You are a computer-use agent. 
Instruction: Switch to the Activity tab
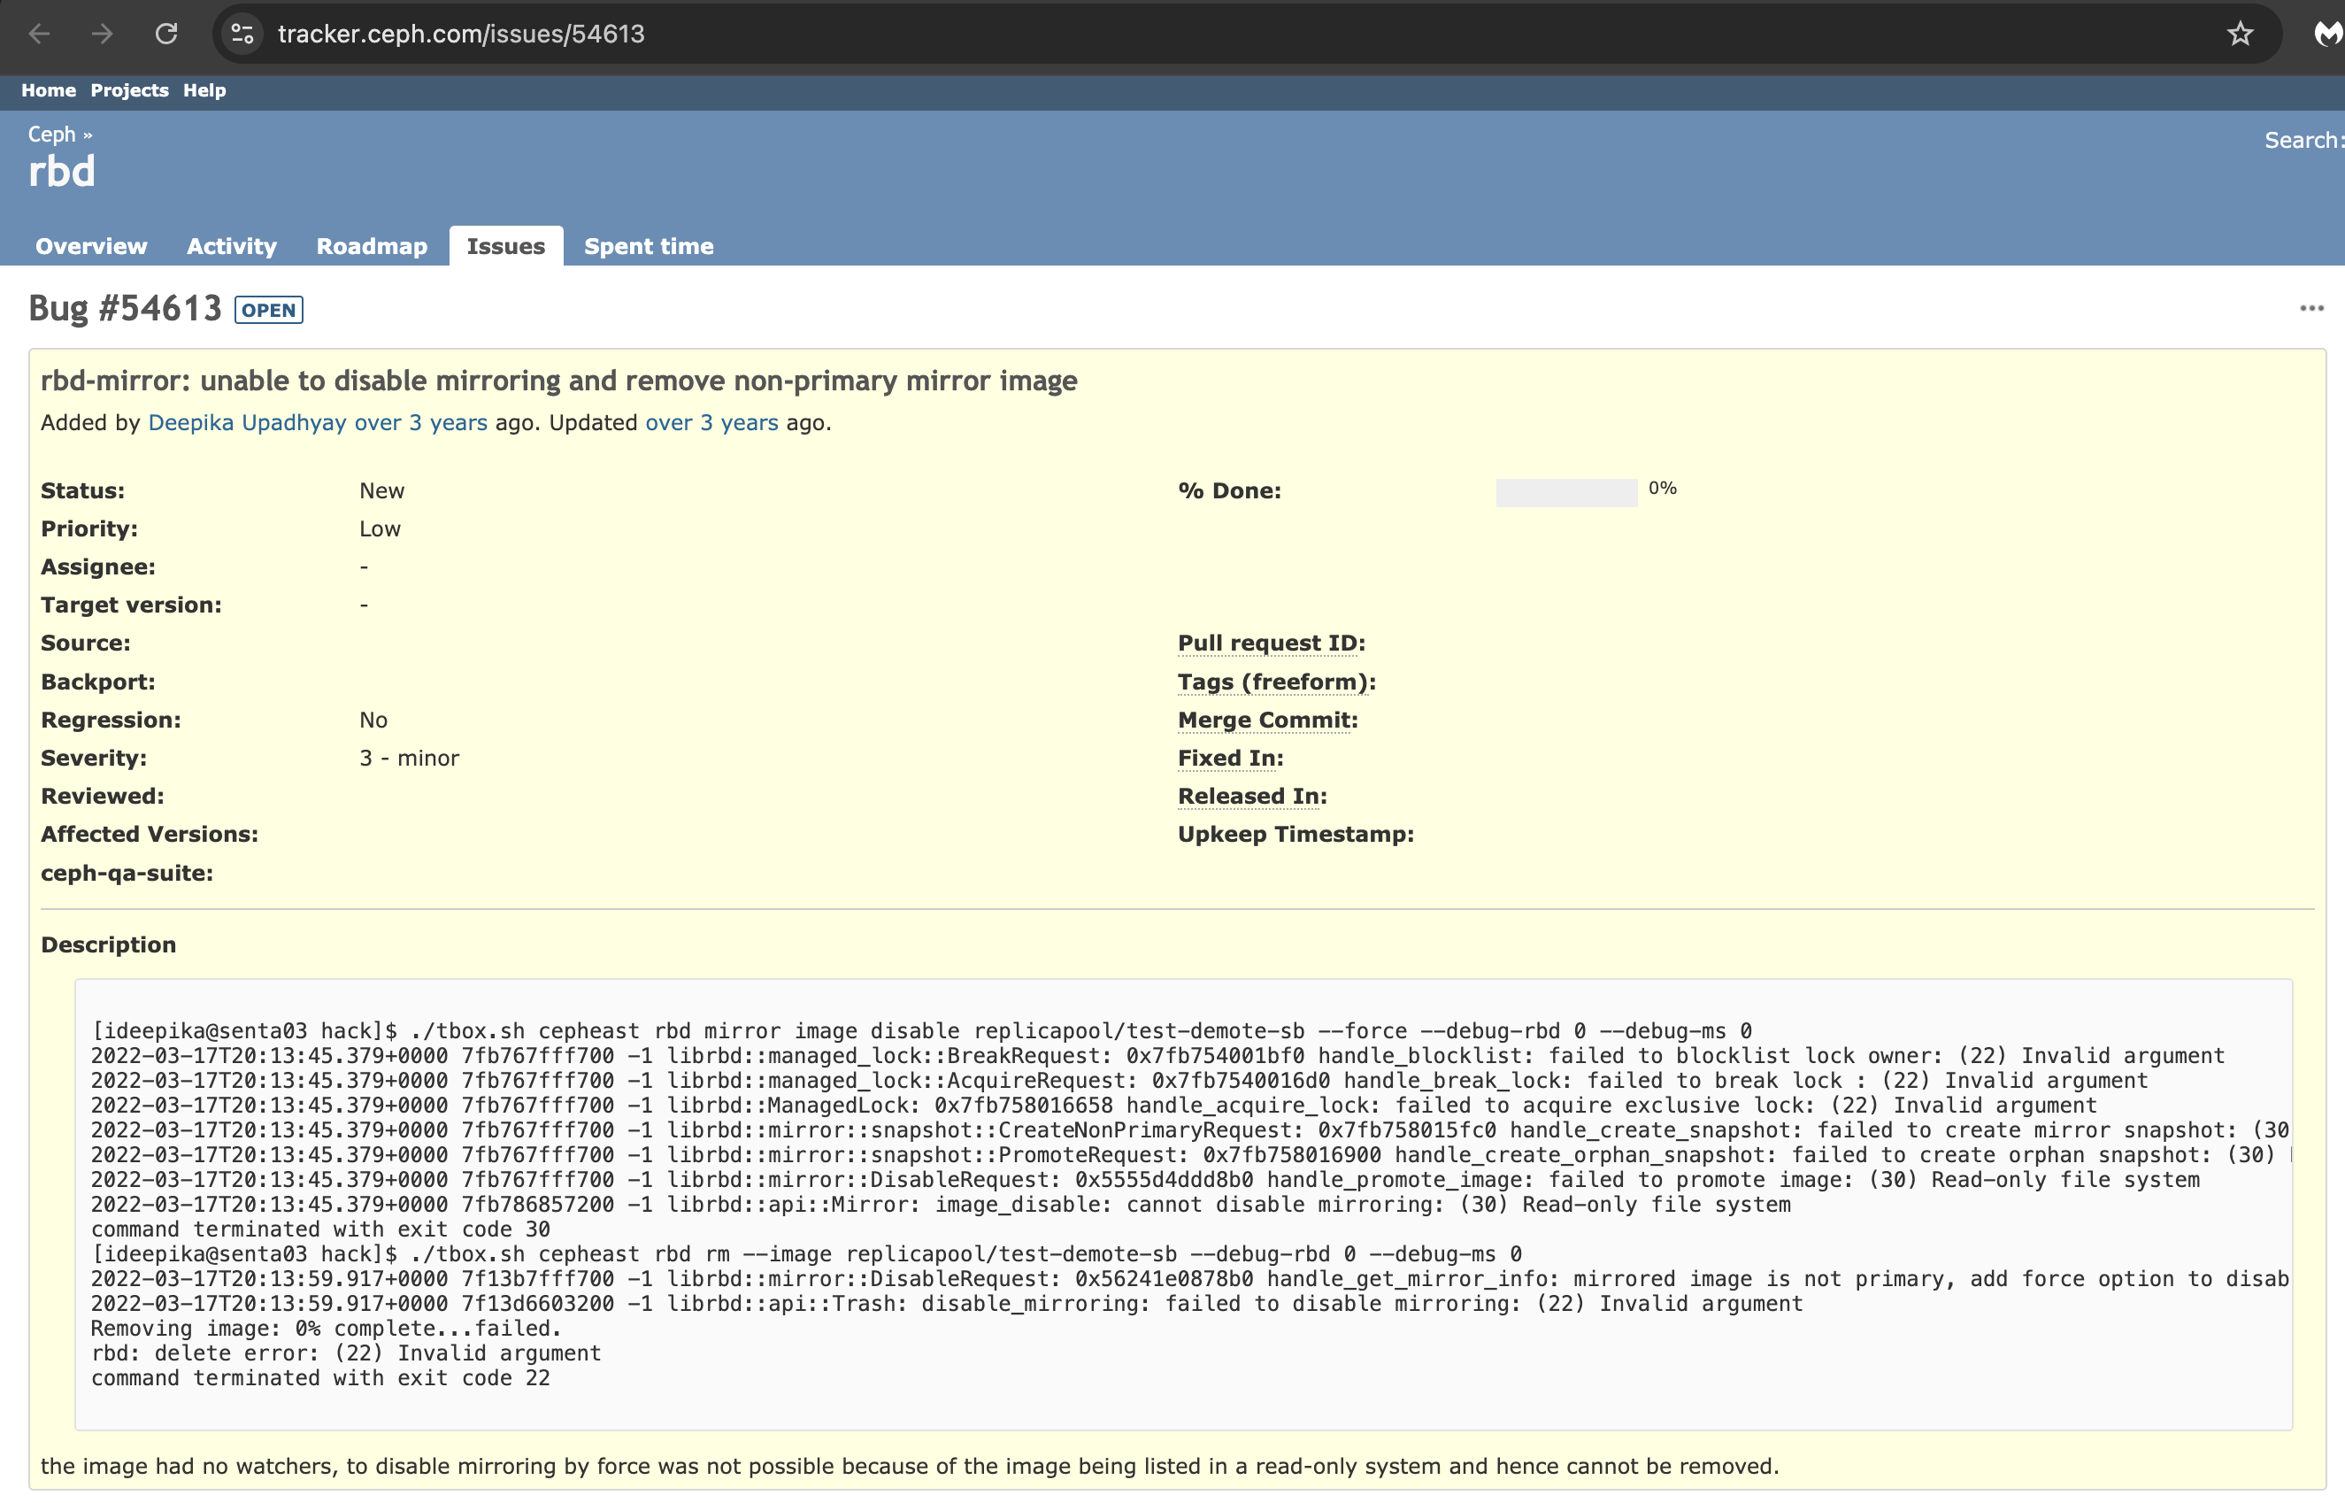click(231, 246)
